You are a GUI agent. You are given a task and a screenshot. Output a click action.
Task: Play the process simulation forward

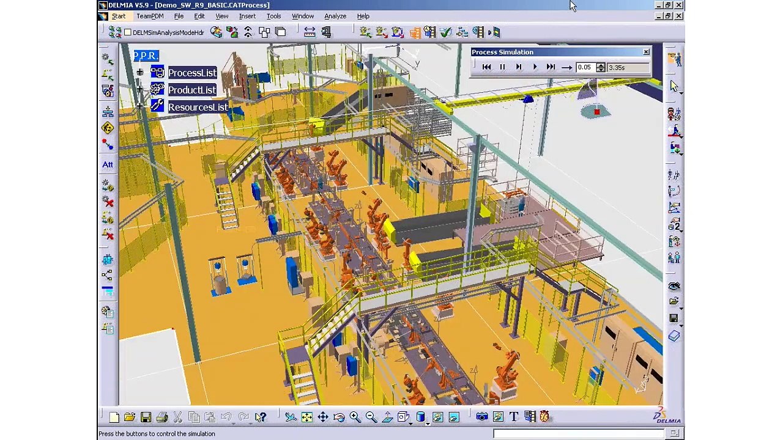[x=534, y=67]
